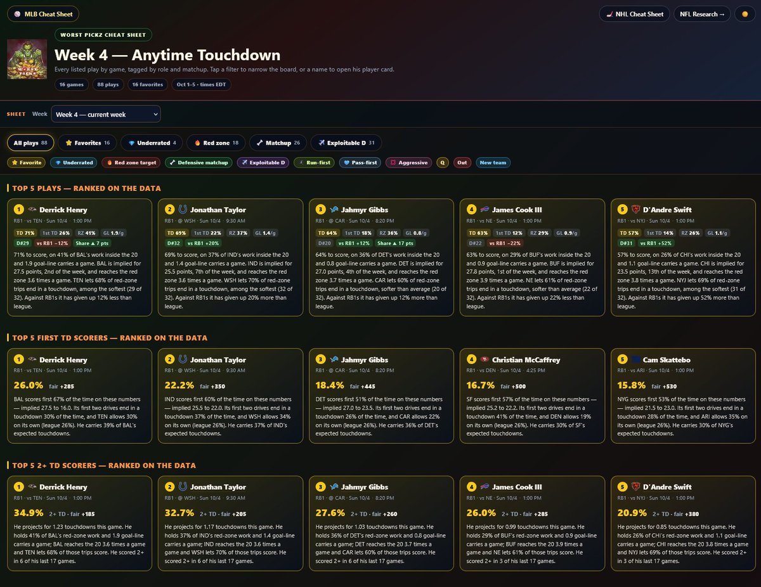Click the rank 5 badge on Cam Skattebo card
Image resolution: width=761 pixels, height=587 pixels.
(x=622, y=359)
